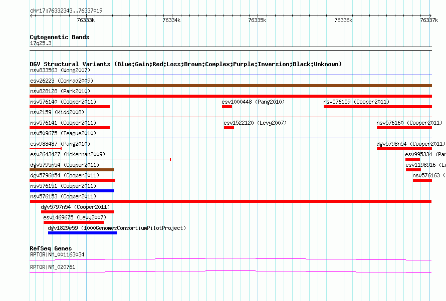Screen dimensions: 446x301
Task: Open the nsv828128 (Park2010) variant label
Action: [60, 91]
